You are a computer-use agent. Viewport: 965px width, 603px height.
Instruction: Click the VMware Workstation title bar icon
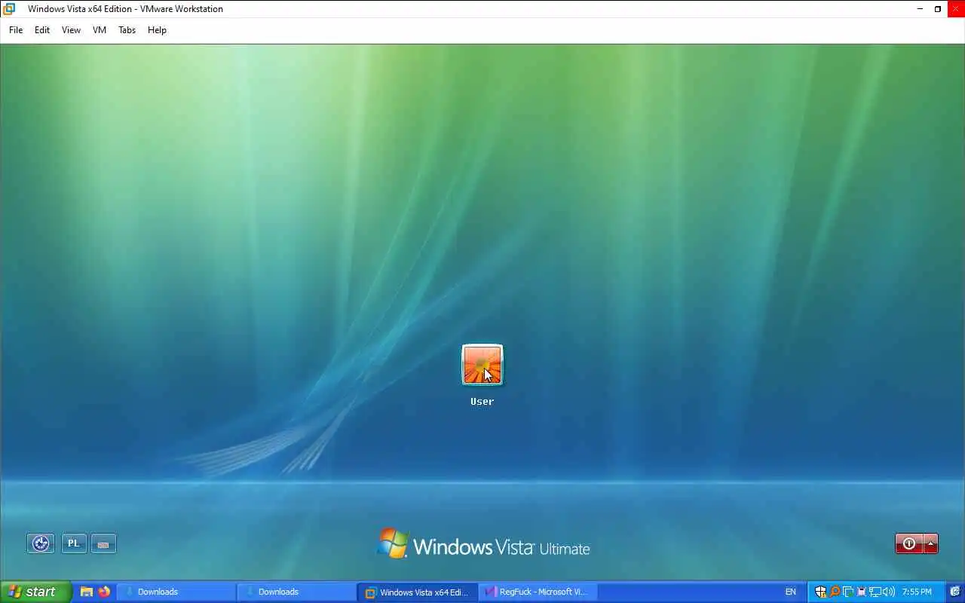[9, 9]
